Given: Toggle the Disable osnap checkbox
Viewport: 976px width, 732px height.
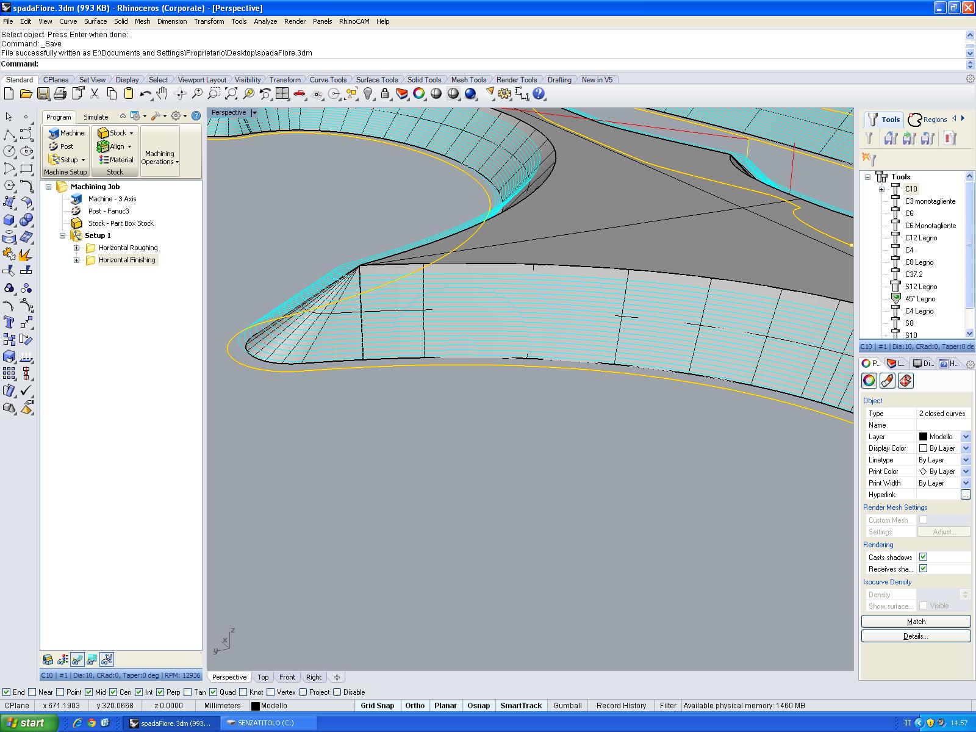Looking at the screenshot, I should pyautogui.click(x=337, y=692).
